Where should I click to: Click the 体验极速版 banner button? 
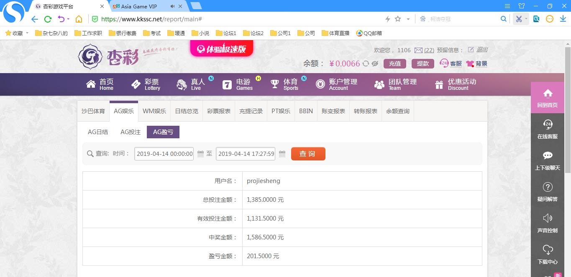point(222,49)
